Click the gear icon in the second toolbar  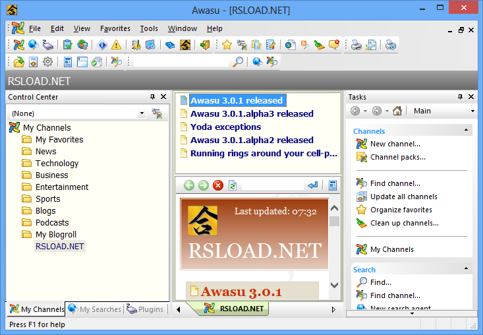point(47,62)
